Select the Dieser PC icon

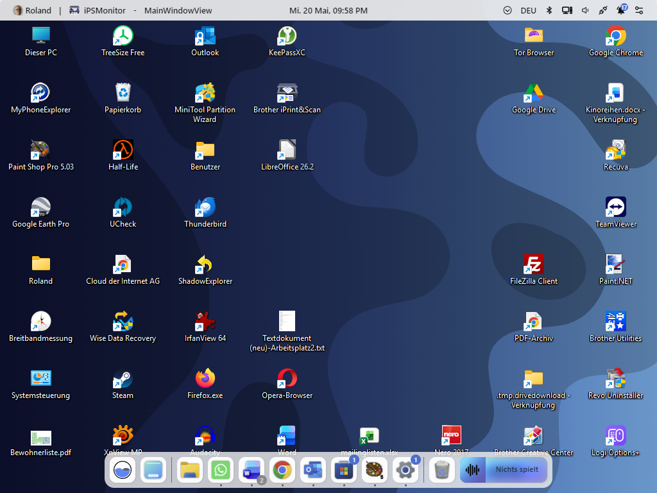click(40, 40)
